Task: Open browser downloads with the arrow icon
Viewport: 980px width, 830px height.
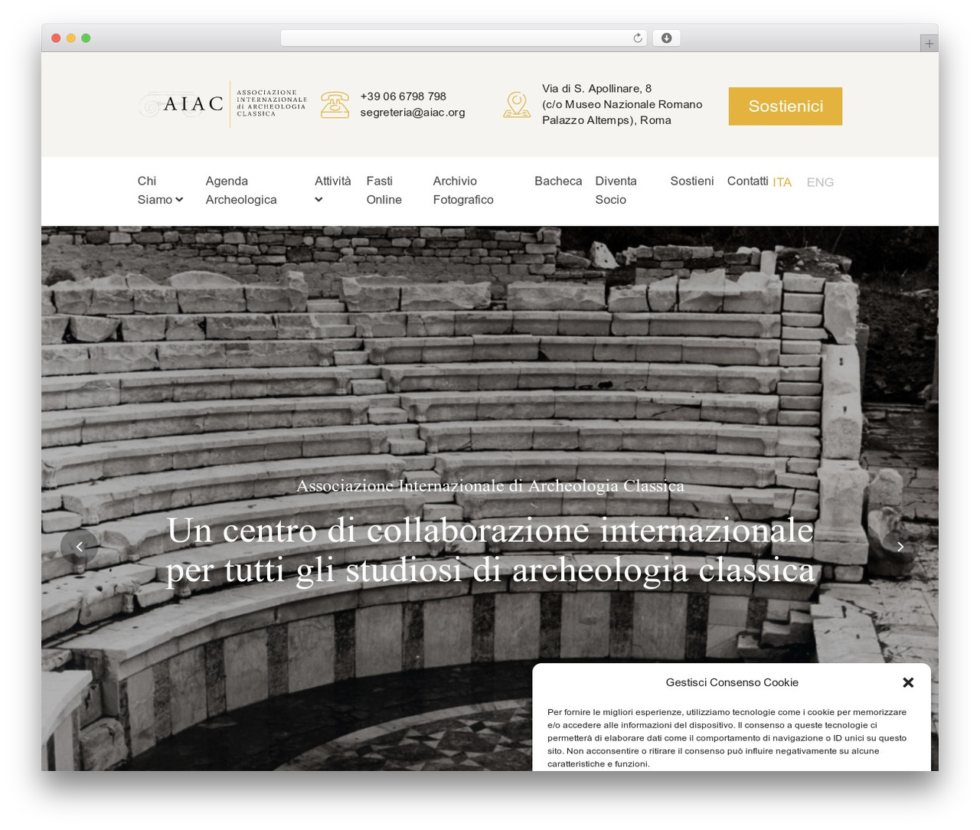Action: click(666, 38)
